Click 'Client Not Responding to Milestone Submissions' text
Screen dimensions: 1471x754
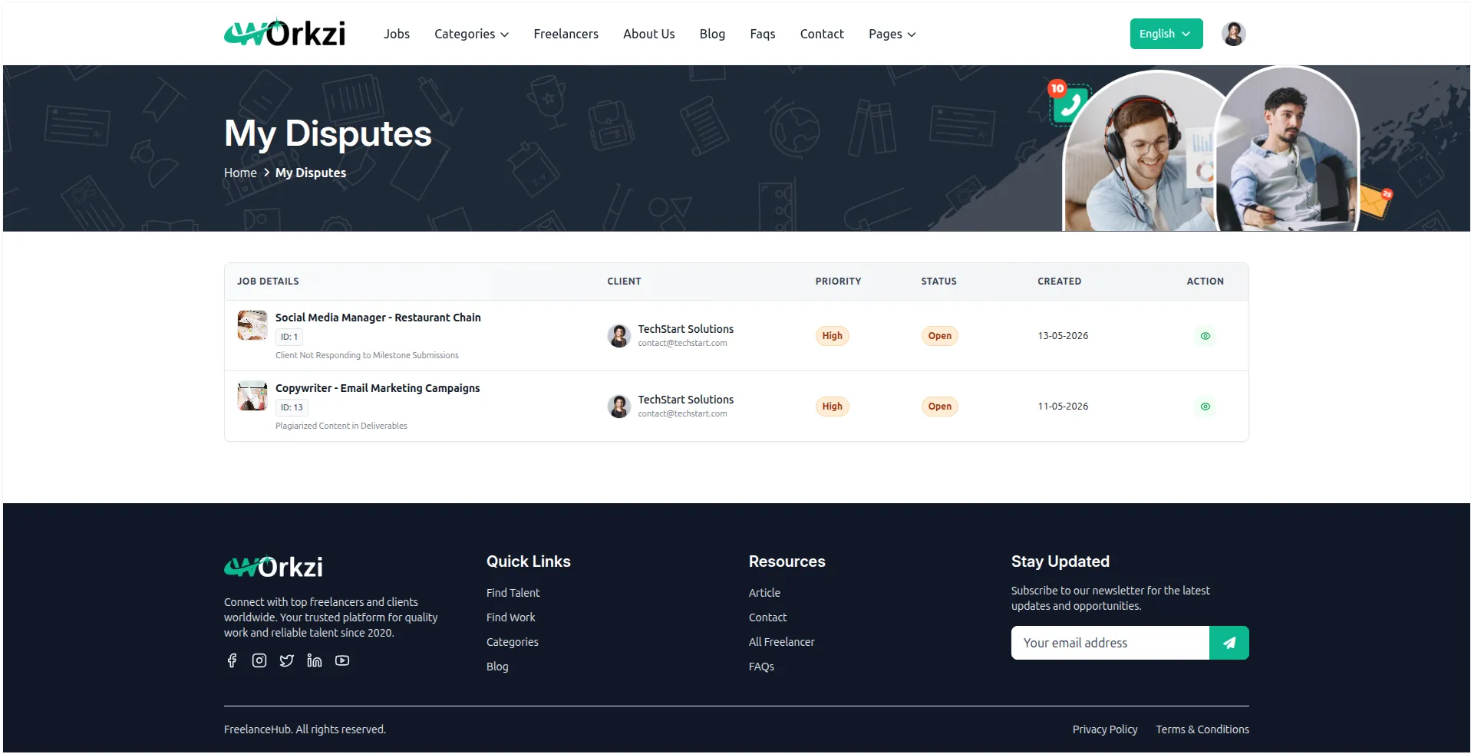click(367, 355)
